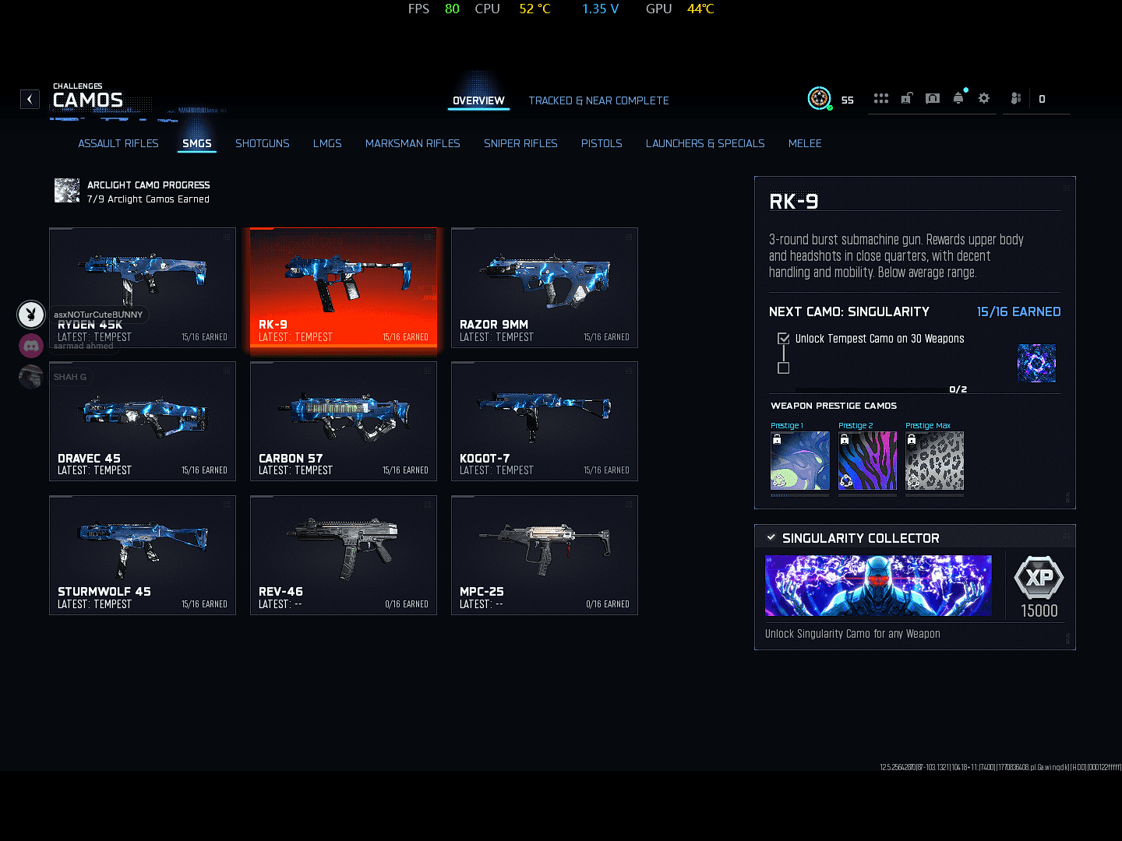Open the apps grid icon near player level
The image size is (1122, 841).
[x=880, y=98]
